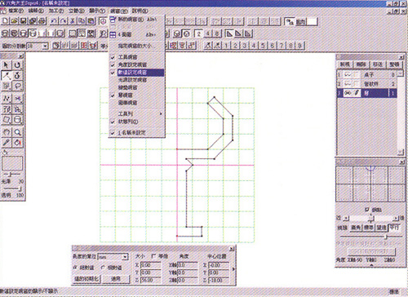Click the New file toolbar icon
The height and width of the screenshot is (297, 408).
[x=5, y=21]
